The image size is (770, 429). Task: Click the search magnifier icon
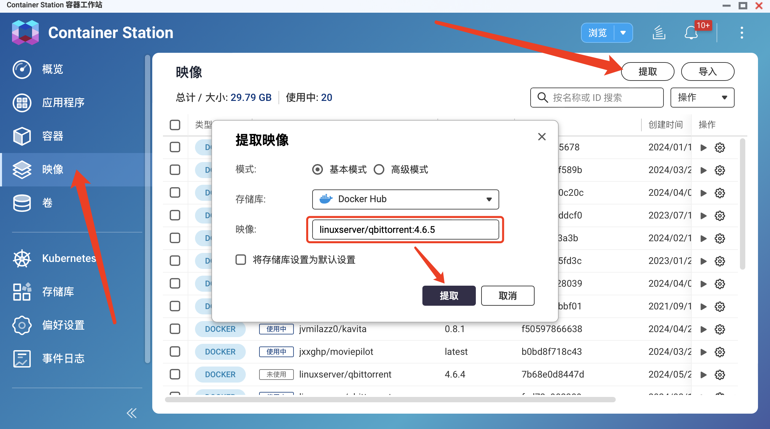[542, 98]
